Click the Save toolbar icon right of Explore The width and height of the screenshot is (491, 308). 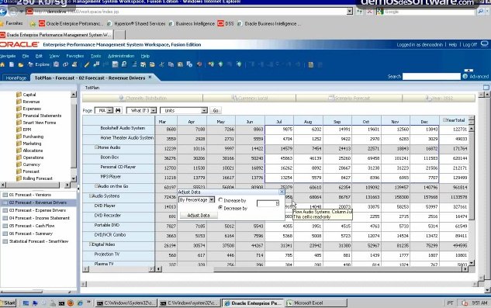pyautogui.click(x=56, y=64)
